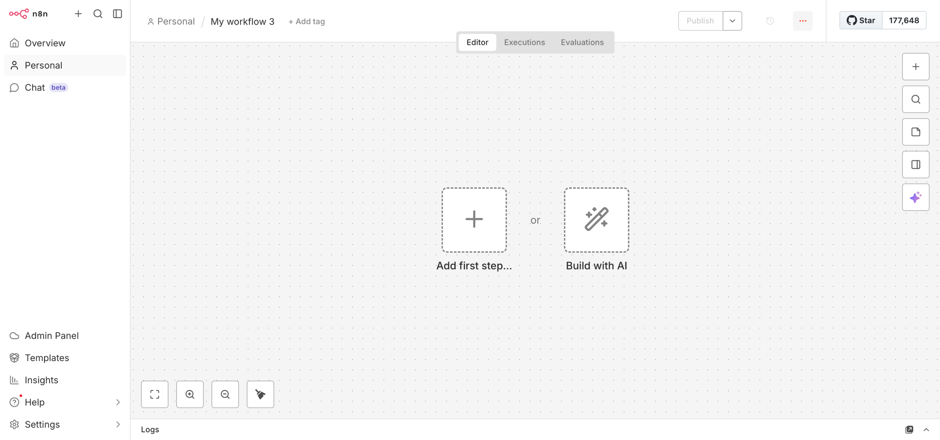The height and width of the screenshot is (440, 940).
Task: Click the GitHub Star button
Action: [x=861, y=21]
